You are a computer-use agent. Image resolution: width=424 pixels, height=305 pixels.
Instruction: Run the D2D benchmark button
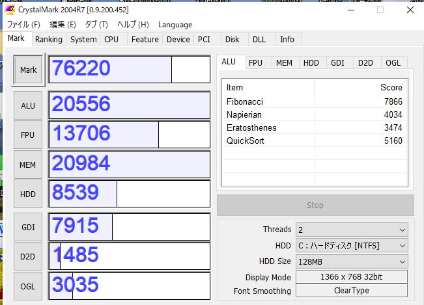[x=28, y=256]
